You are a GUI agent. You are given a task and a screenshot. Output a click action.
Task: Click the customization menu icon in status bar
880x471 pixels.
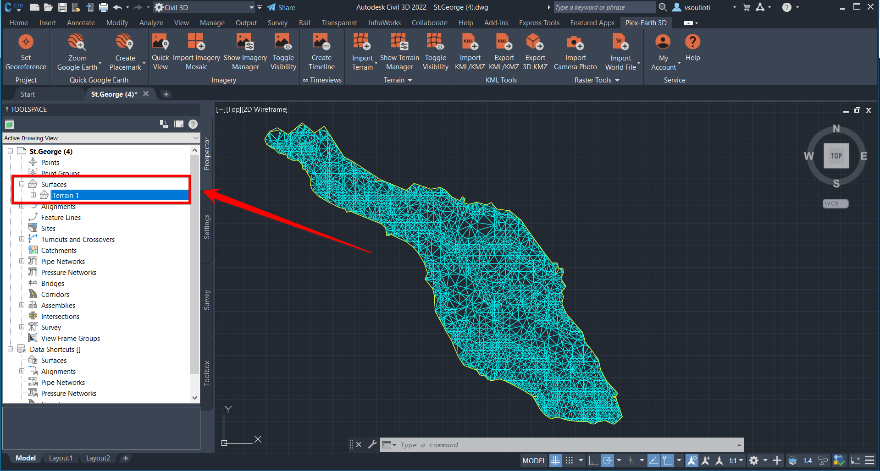869,460
